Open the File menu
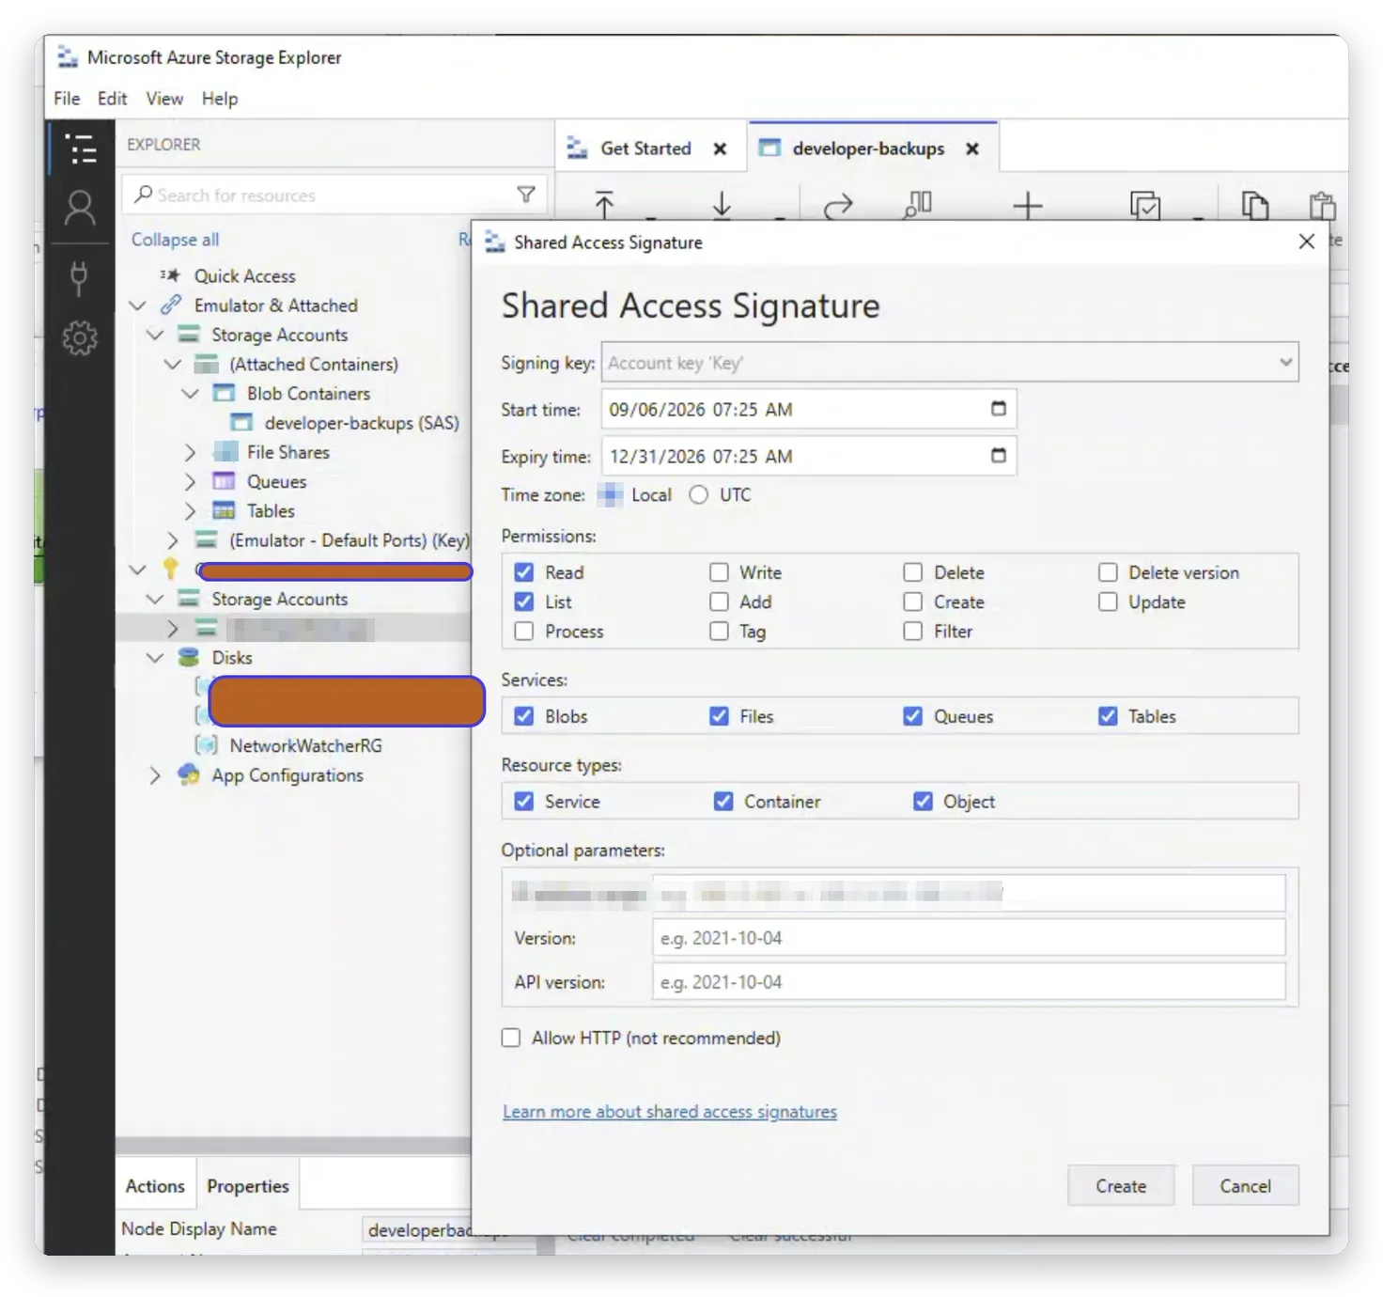 [x=67, y=99]
